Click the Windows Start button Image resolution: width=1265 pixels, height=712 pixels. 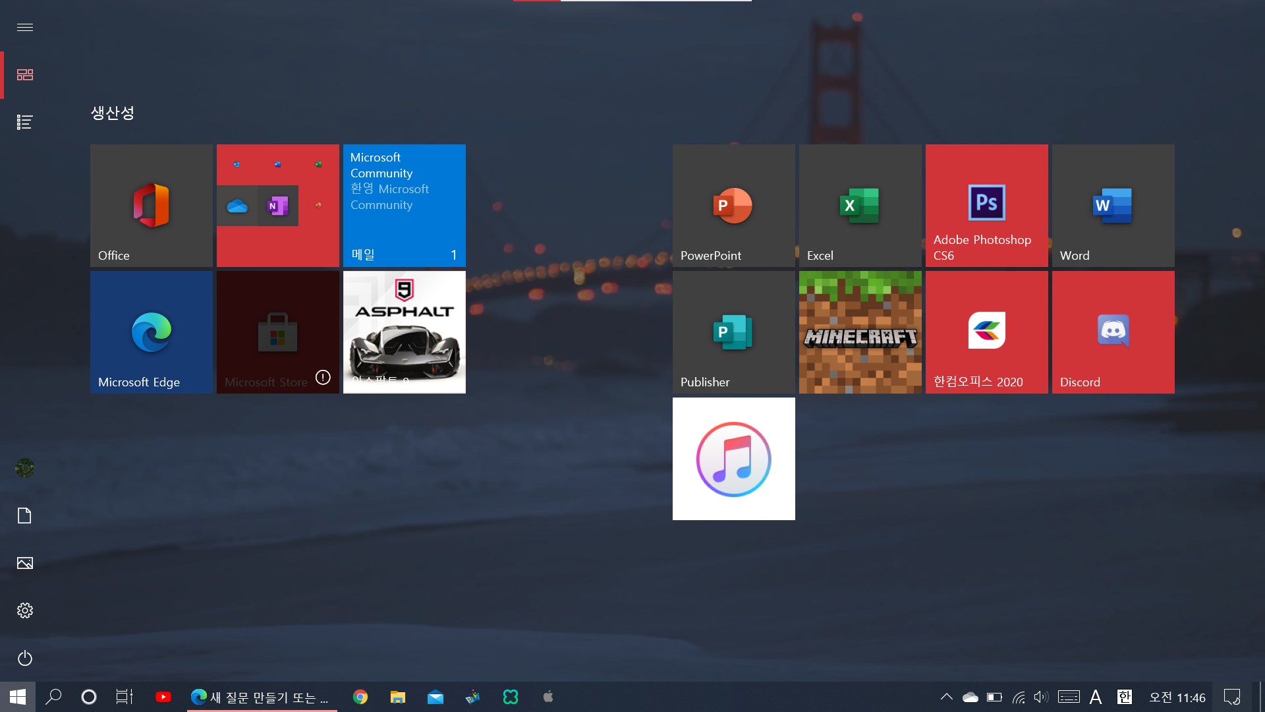18,697
